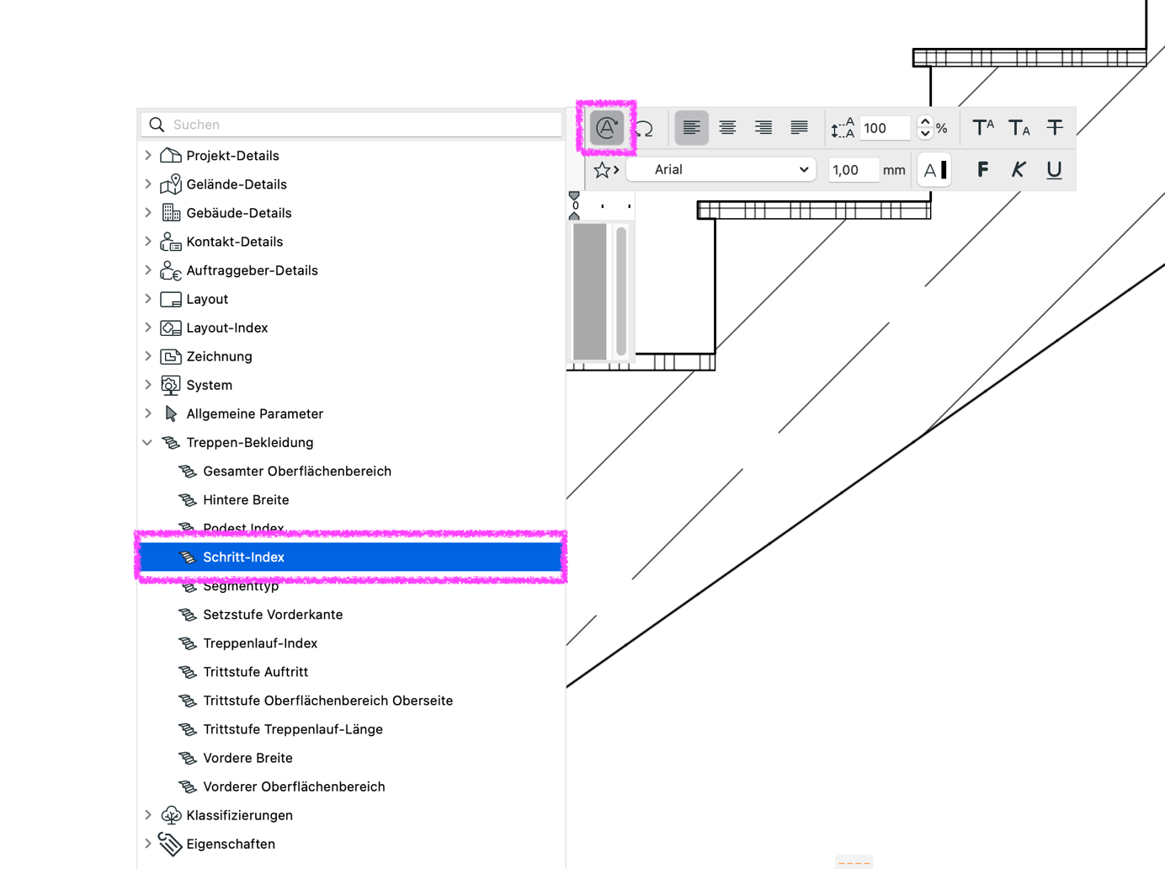Image resolution: width=1165 pixels, height=869 pixels.
Task: Select Hintere Breite entry
Action: (246, 500)
